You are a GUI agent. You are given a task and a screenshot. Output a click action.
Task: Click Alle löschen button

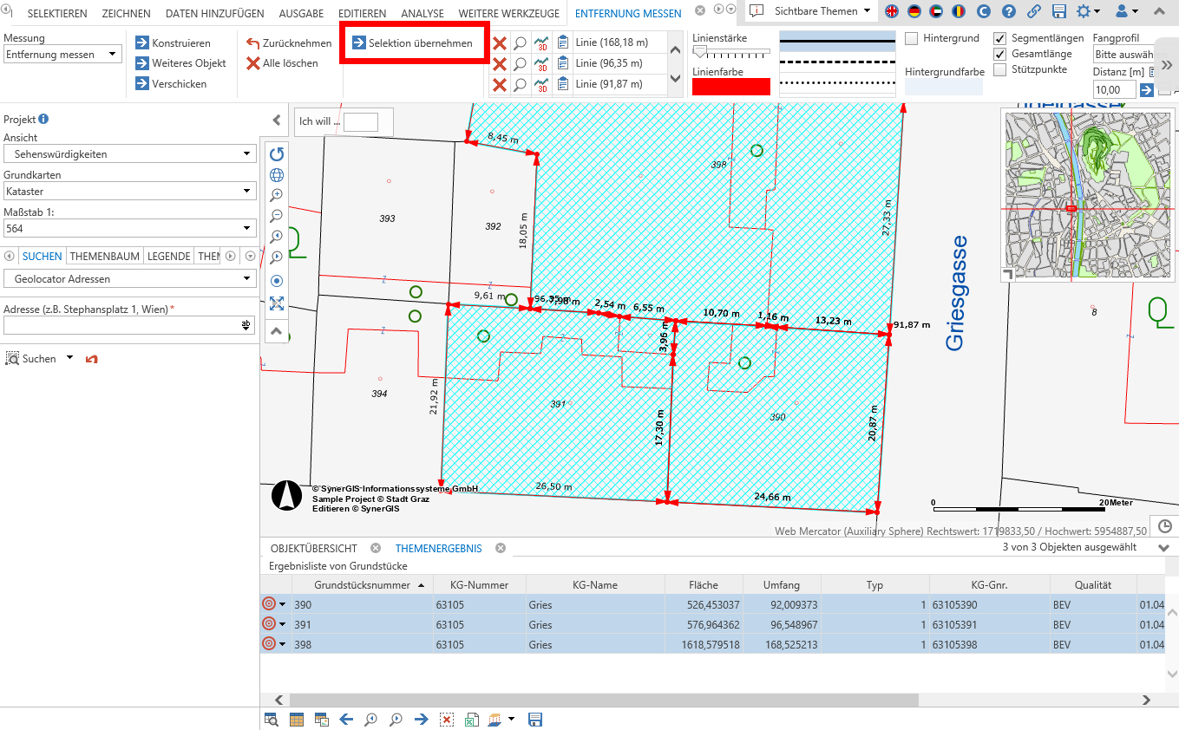point(283,63)
